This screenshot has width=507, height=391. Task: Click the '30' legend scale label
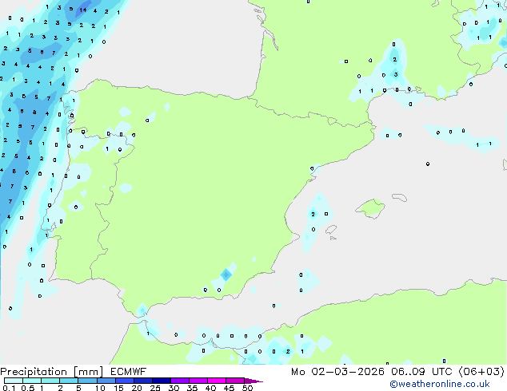[174, 388]
